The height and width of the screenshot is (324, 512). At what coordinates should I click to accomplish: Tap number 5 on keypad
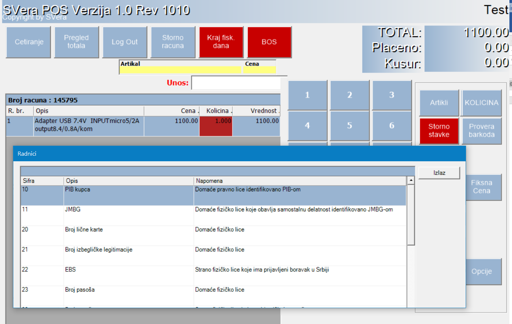[x=350, y=126]
